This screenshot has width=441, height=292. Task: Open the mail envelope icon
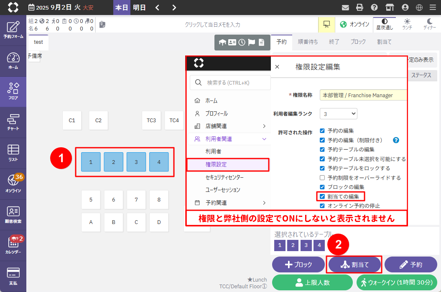coord(345,8)
